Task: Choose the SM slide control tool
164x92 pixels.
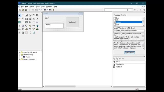Action: coord(34,26)
